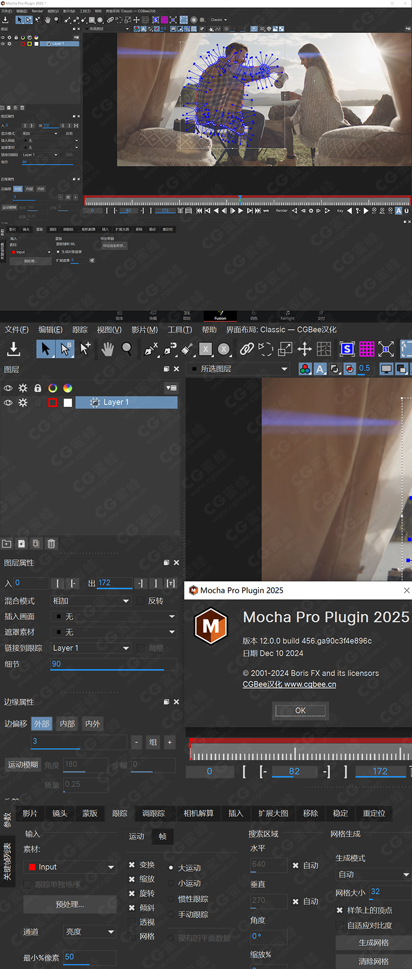Open the 链接到跟踪 Layer 1 dropdown
This screenshot has height=969, width=412.
point(91,648)
